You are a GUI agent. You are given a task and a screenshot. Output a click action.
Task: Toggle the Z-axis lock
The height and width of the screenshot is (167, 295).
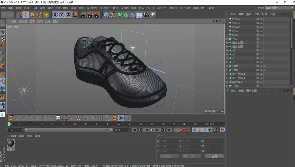pos(68,15)
